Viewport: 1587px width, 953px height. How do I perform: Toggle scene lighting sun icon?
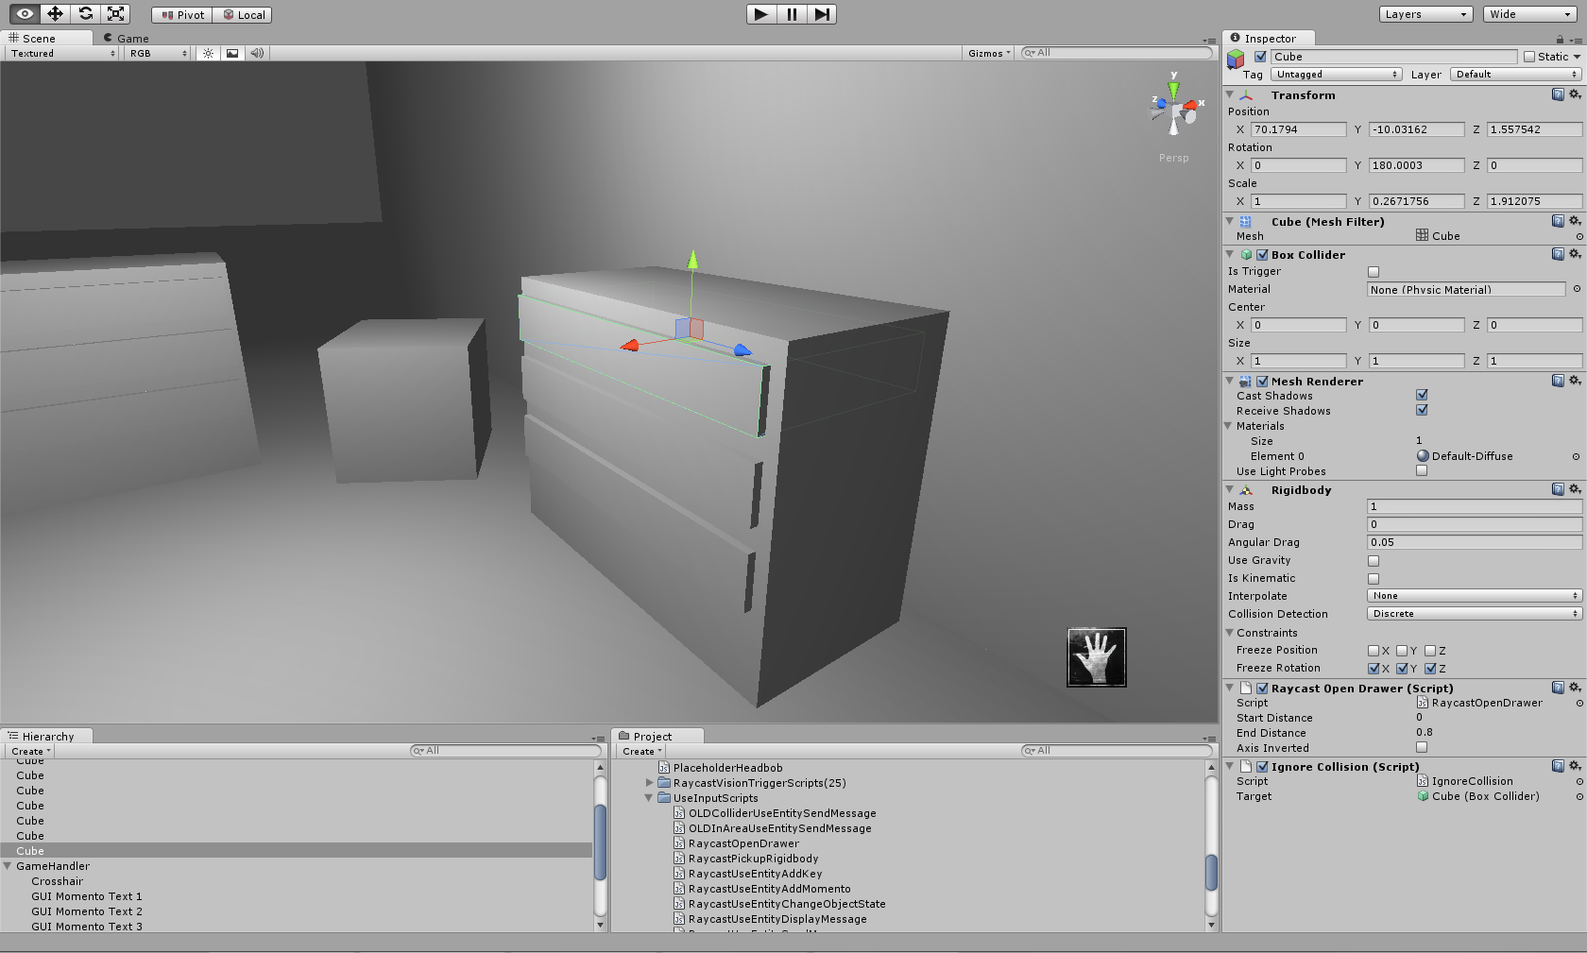pos(208,53)
